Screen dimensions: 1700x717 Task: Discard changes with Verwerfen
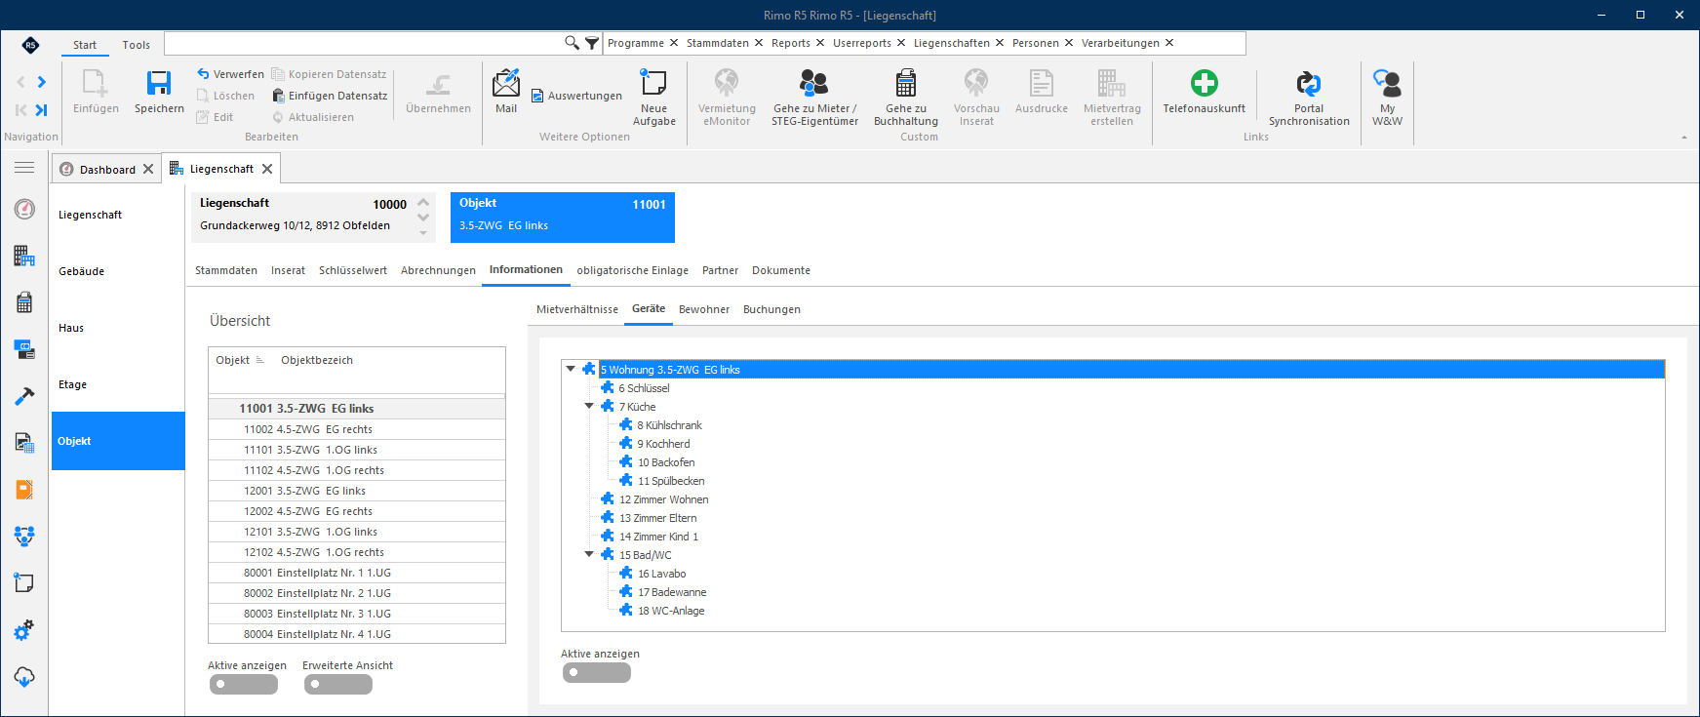pyautogui.click(x=230, y=74)
